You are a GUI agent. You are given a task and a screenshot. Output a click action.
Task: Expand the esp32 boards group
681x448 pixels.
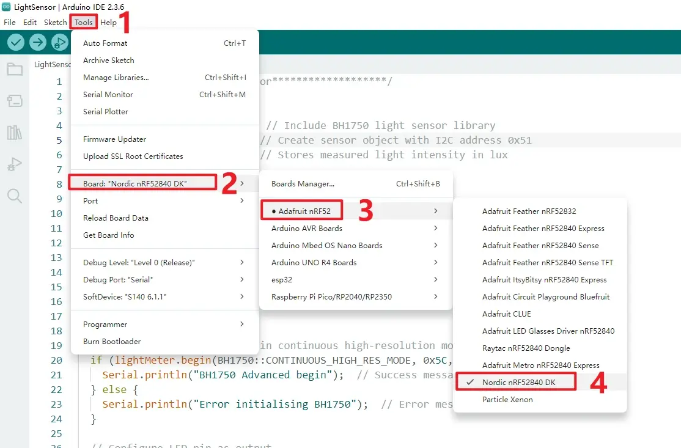click(x=356, y=279)
